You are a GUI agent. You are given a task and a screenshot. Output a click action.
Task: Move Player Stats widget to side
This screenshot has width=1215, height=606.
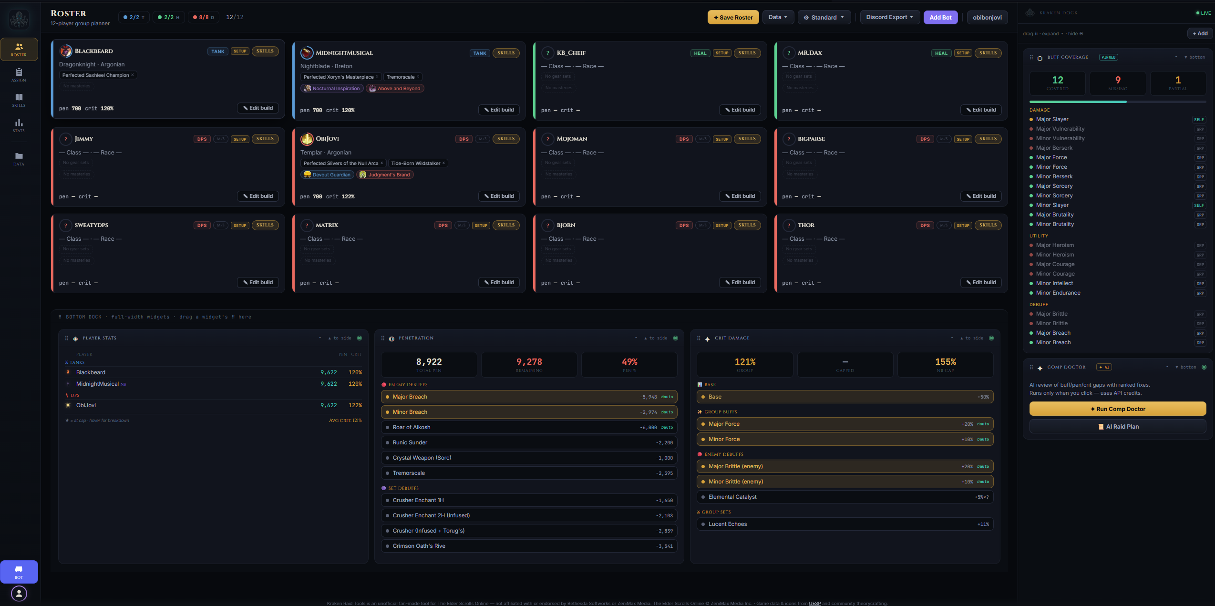click(x=340, y=338)
